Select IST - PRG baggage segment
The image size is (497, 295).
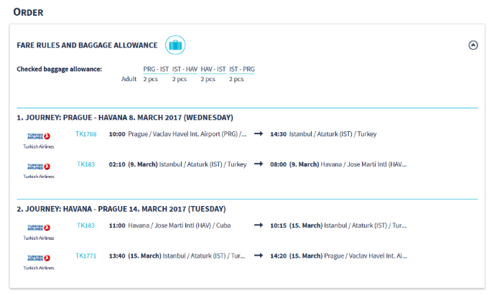[241, 69]
